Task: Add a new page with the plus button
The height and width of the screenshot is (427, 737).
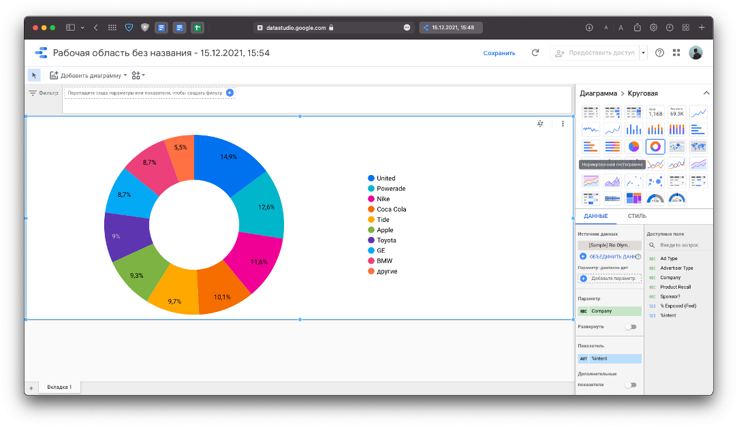Action: click(31, 388)
